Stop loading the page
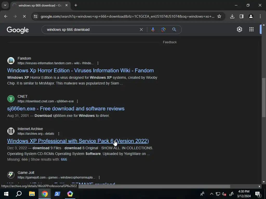The height and width of the screenshot is (199, 266). point(24,16)
